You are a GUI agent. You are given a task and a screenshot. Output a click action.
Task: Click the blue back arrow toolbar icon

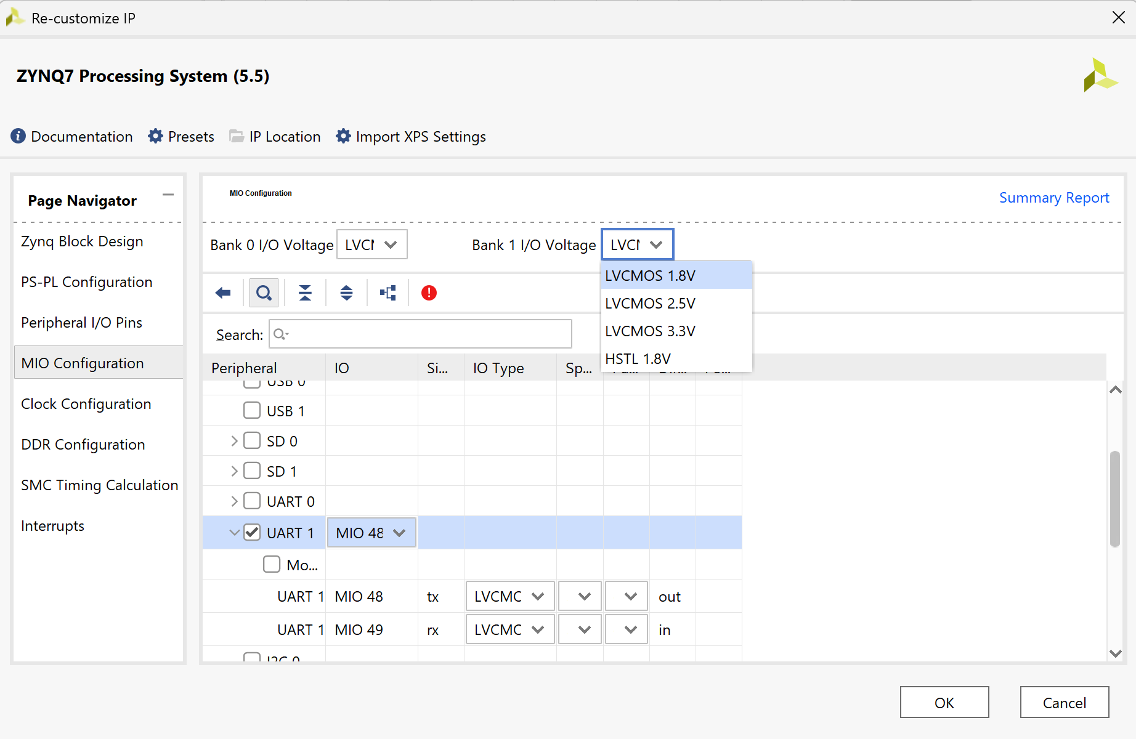223,293
